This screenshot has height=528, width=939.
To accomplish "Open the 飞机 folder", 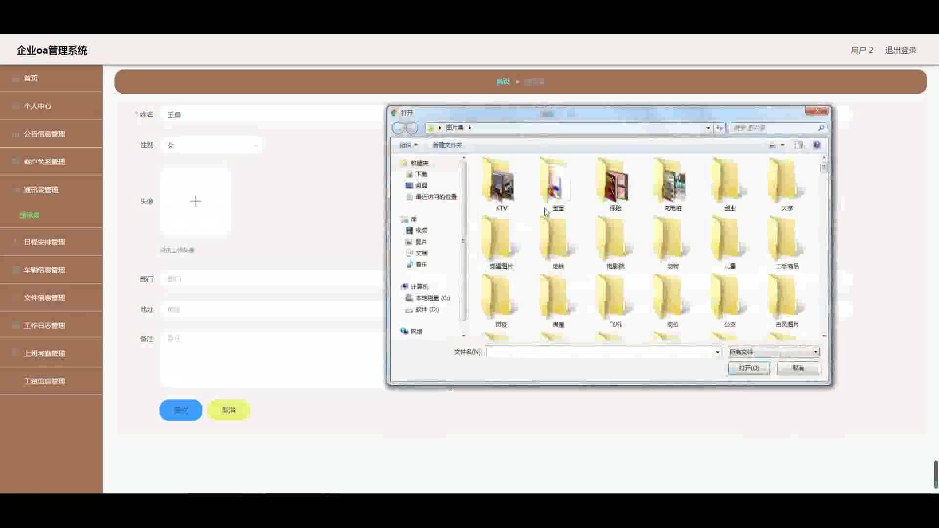I will (x=615, y=301).
